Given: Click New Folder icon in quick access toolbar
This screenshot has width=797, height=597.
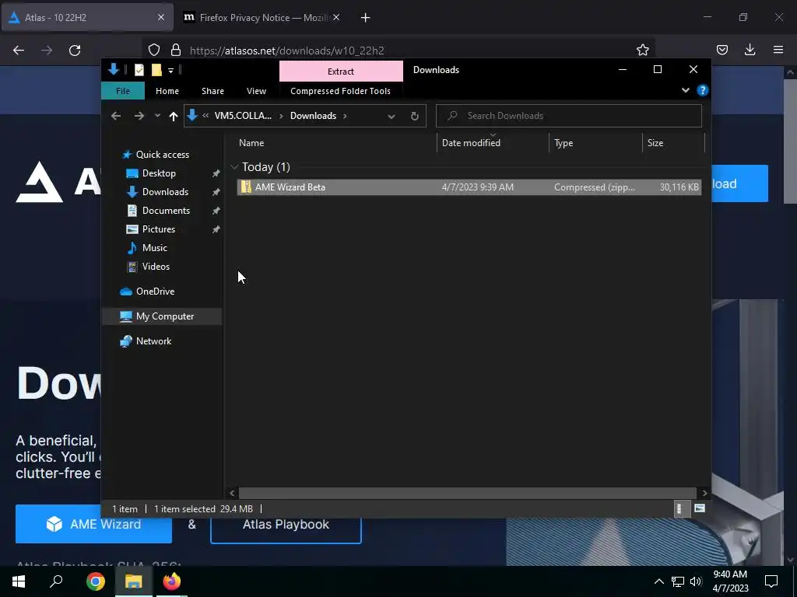Looking at the screenshot, I should 156,70.
